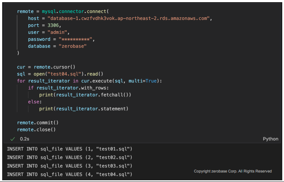Click the masked password string

75,39
